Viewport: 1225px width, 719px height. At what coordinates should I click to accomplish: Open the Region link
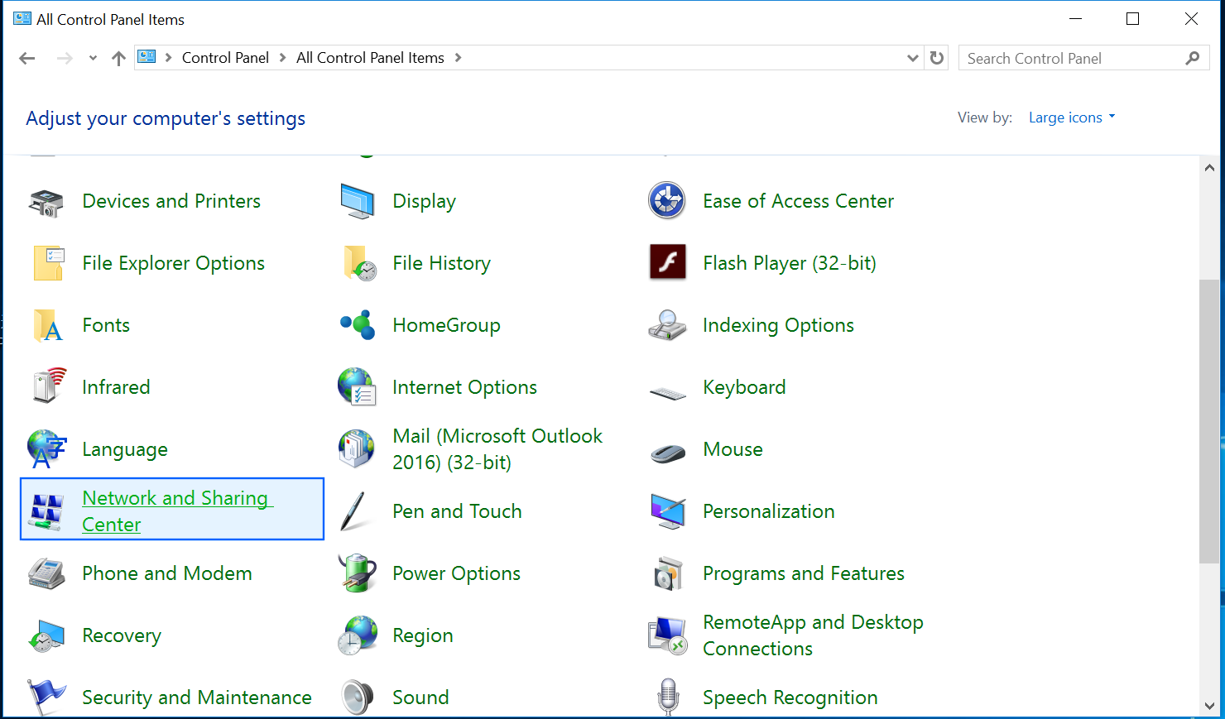(x=422, y=635)
